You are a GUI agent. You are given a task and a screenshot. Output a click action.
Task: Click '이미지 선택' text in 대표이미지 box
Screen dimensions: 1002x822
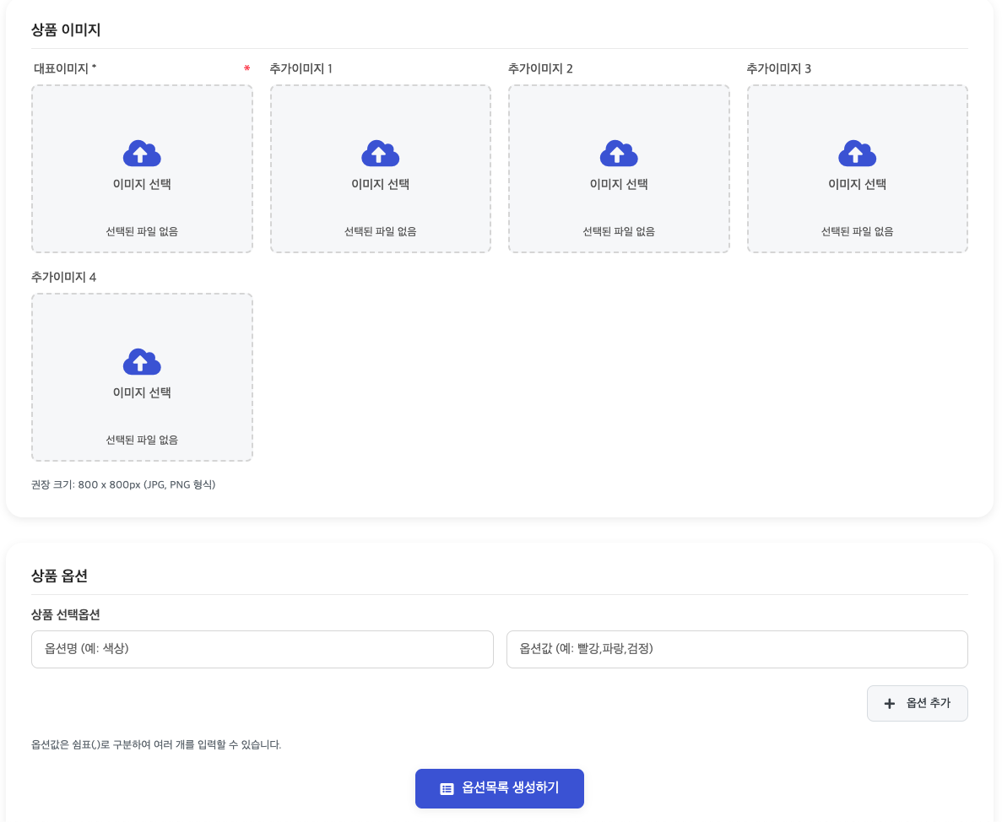(142, 184)
